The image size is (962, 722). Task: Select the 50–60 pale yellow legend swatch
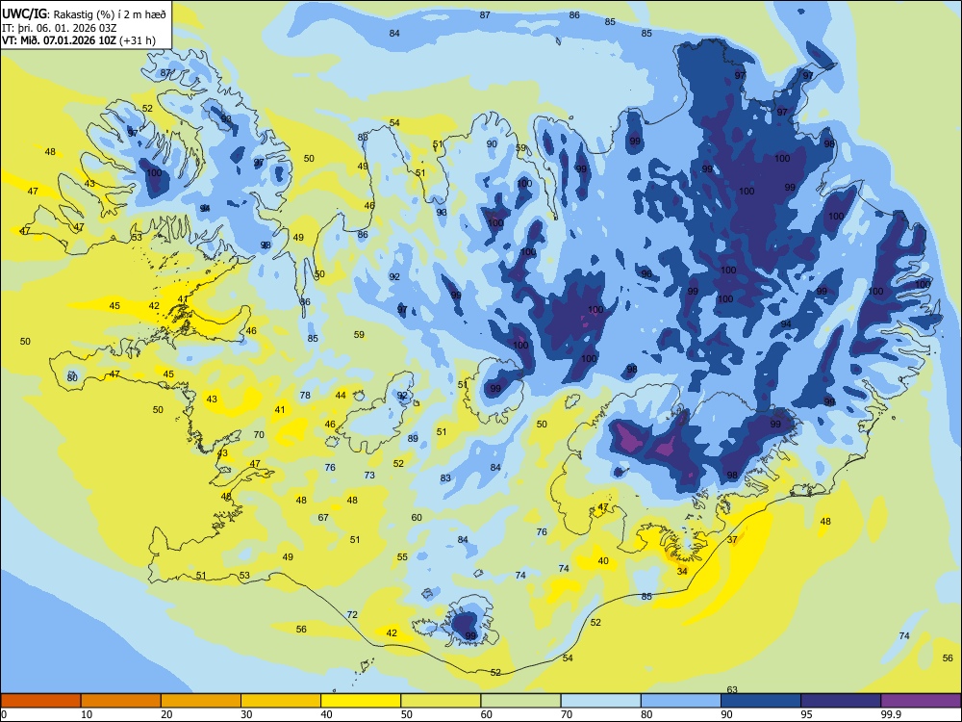click(441, 701)
